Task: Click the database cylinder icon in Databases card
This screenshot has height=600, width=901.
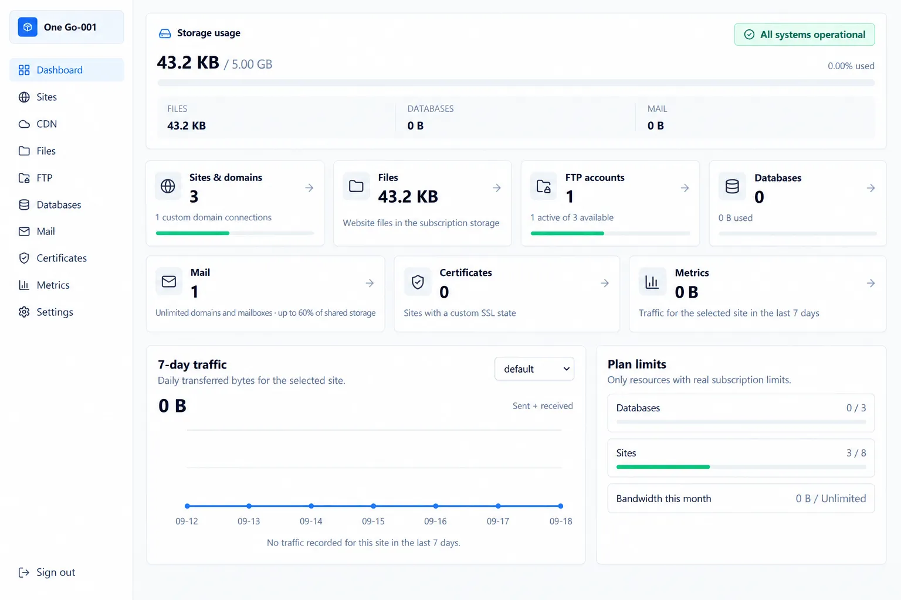Action: coord(732,186)
